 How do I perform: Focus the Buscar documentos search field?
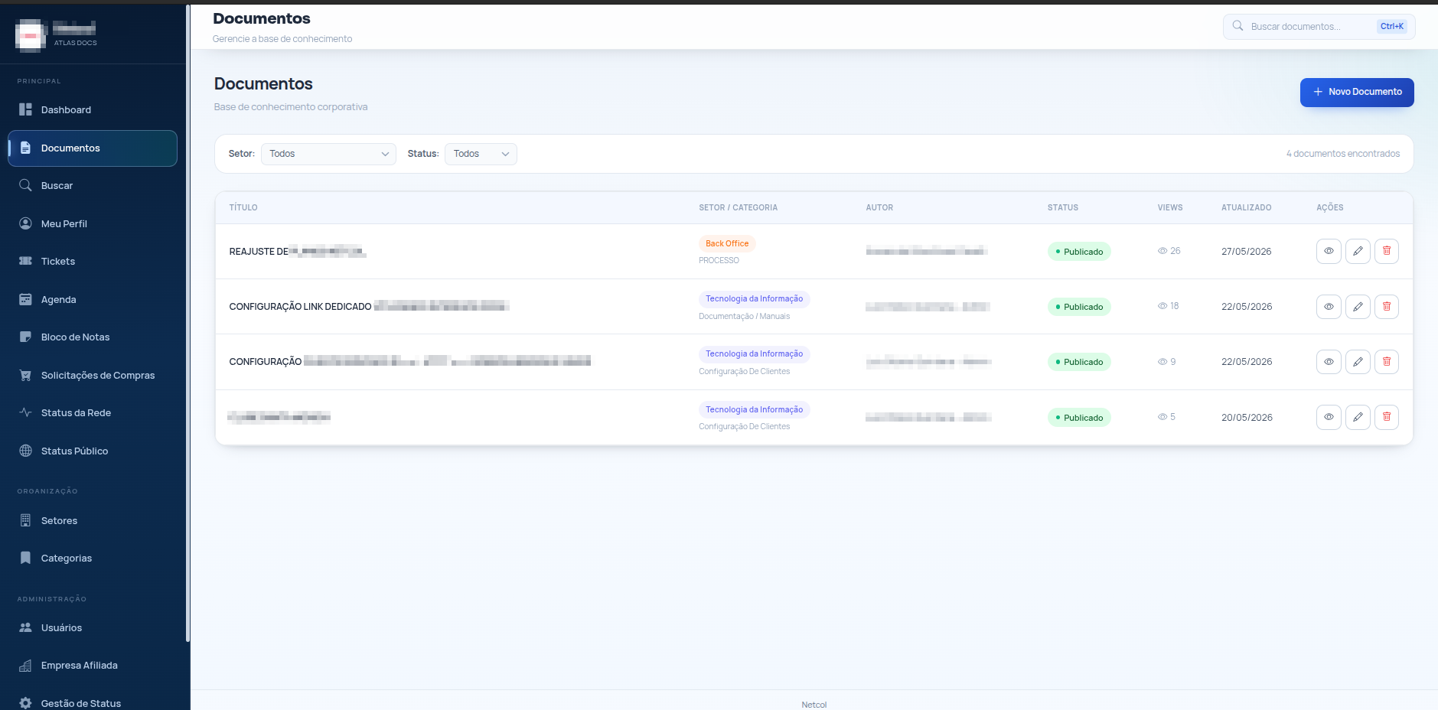(x=1319, y=27)
